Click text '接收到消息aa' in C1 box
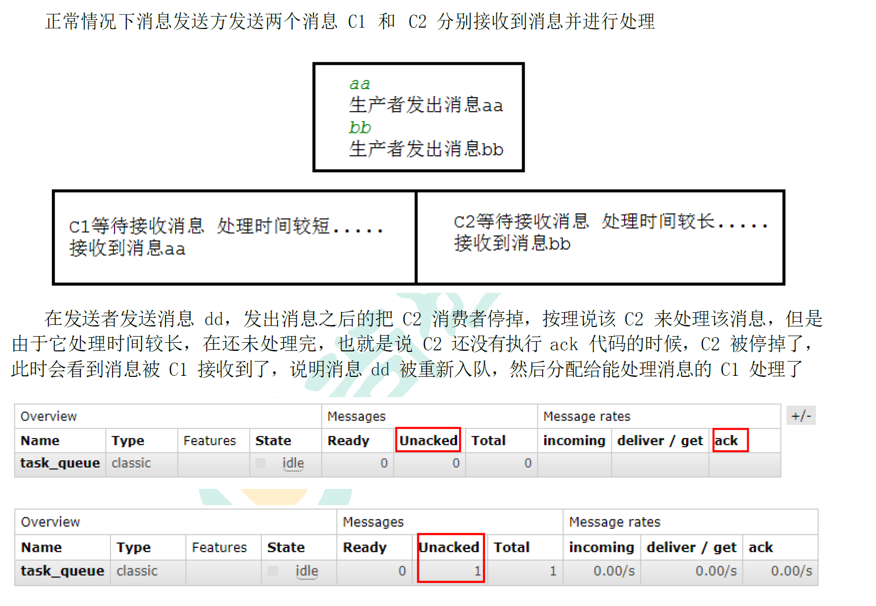Viewport: 876px width, 606px height. [127, 249]
